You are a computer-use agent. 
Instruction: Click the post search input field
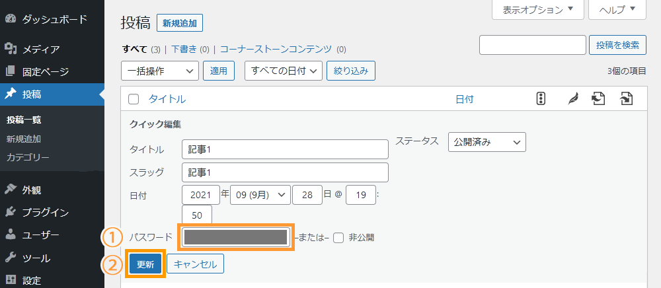[x=533, y=45]
